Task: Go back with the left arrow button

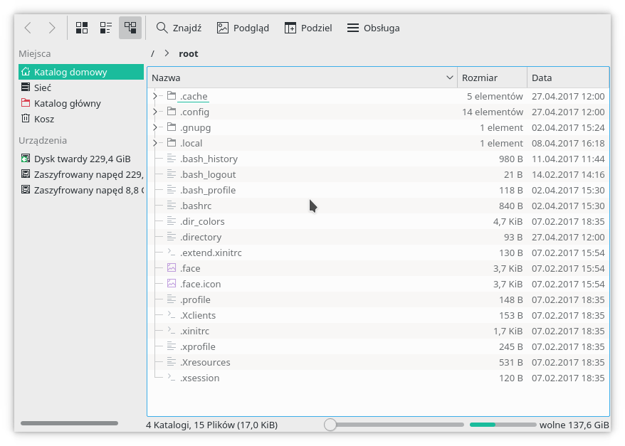Action: (x=28, y=28)
